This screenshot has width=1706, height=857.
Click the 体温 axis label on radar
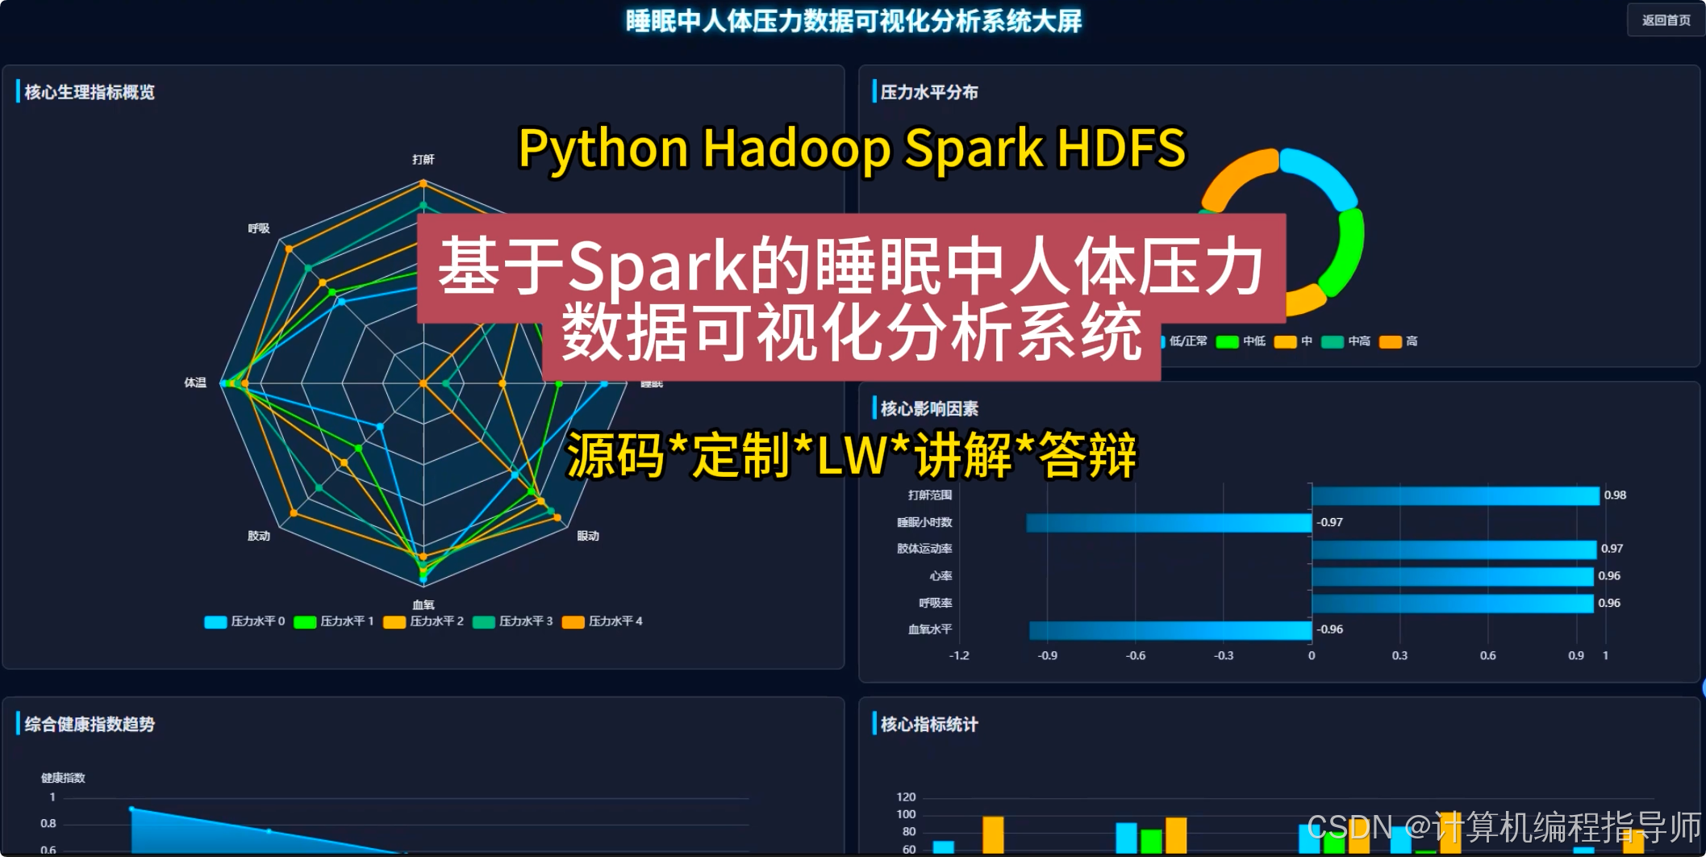click(x=195, y=383)
